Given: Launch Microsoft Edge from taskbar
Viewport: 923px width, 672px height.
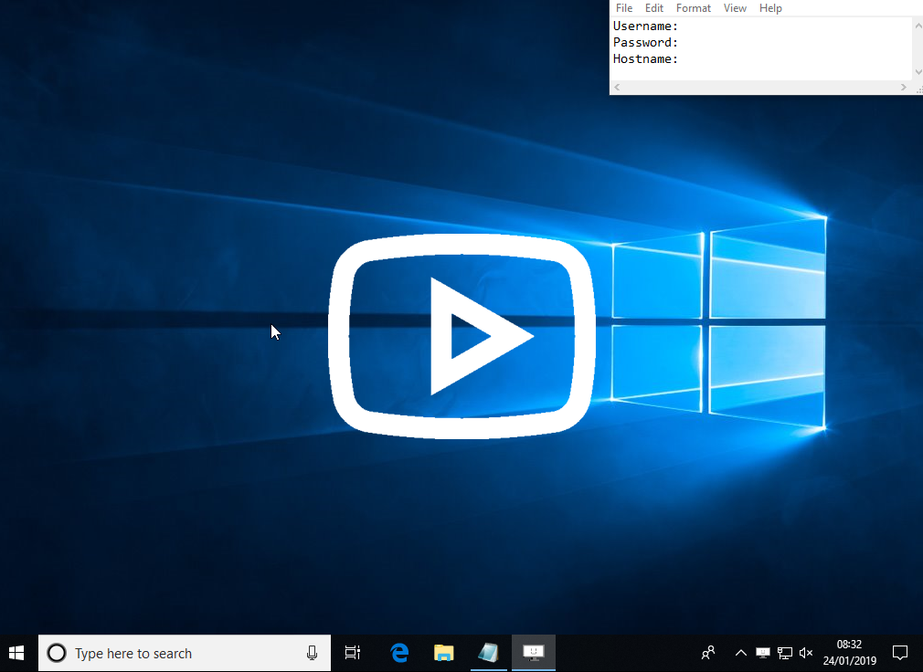Looking at the screenshot, I should pyautogui.click(x=399, y=653).
